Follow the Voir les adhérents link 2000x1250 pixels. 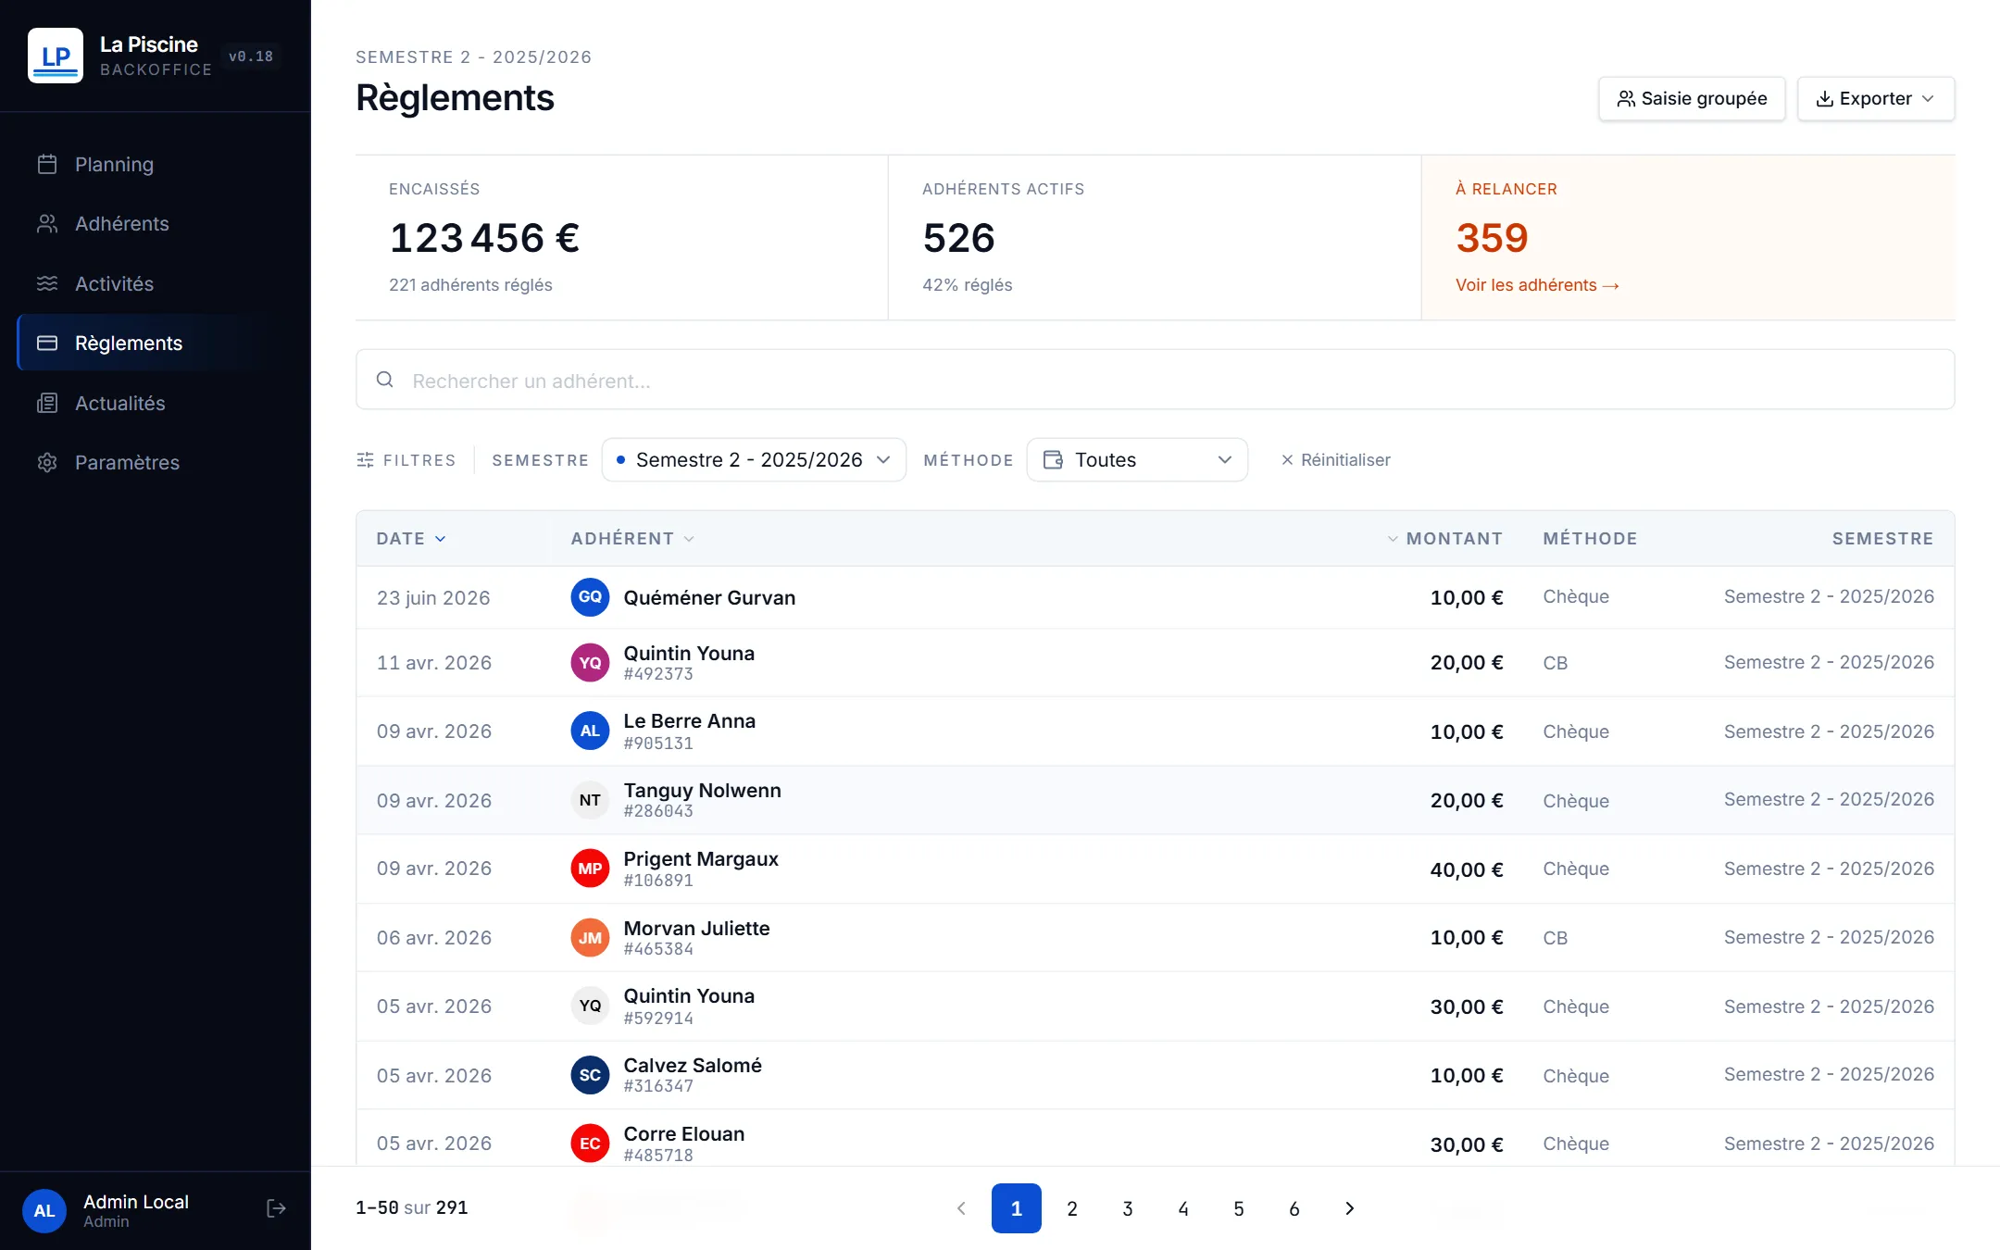(1537, 285)
